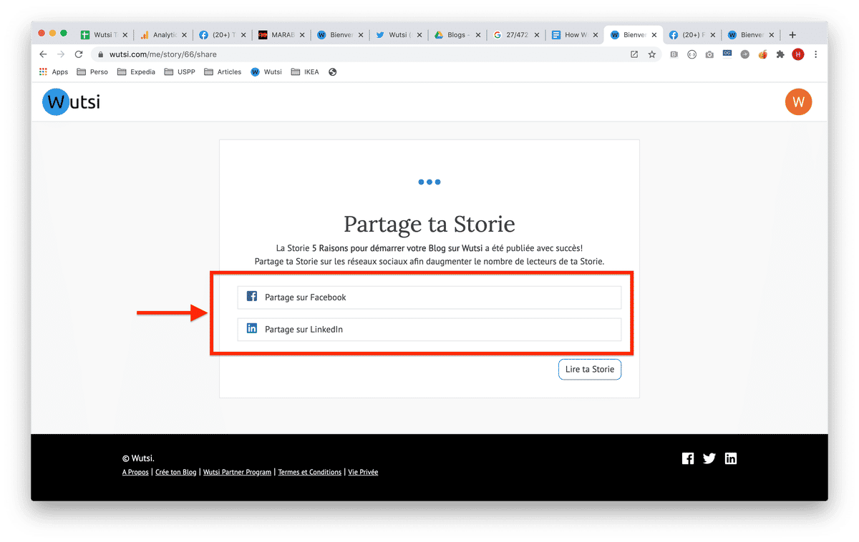Close the Twitter Wutsi tab
Screen dimensions: 859x542
(418, 34)
